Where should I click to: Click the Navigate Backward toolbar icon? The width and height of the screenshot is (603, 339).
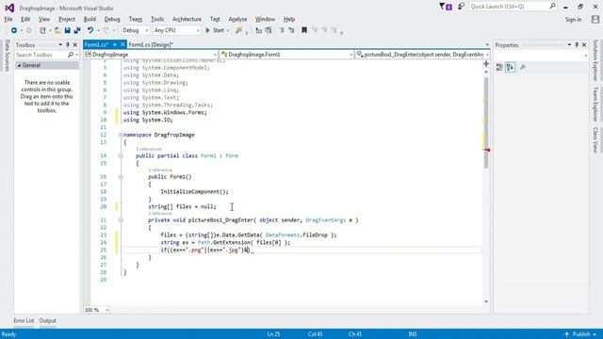14,30
